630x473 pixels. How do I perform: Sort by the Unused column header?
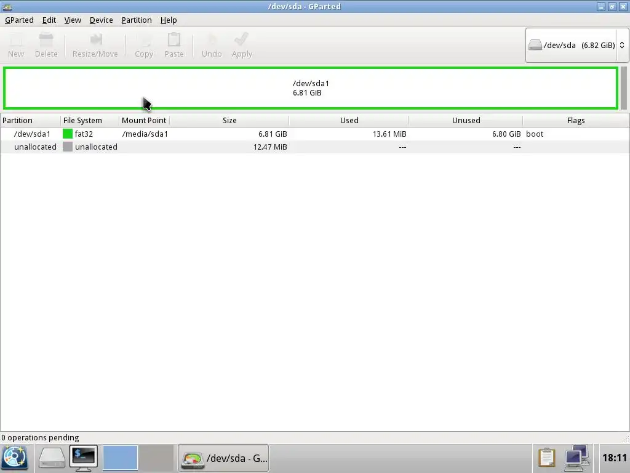466,120
